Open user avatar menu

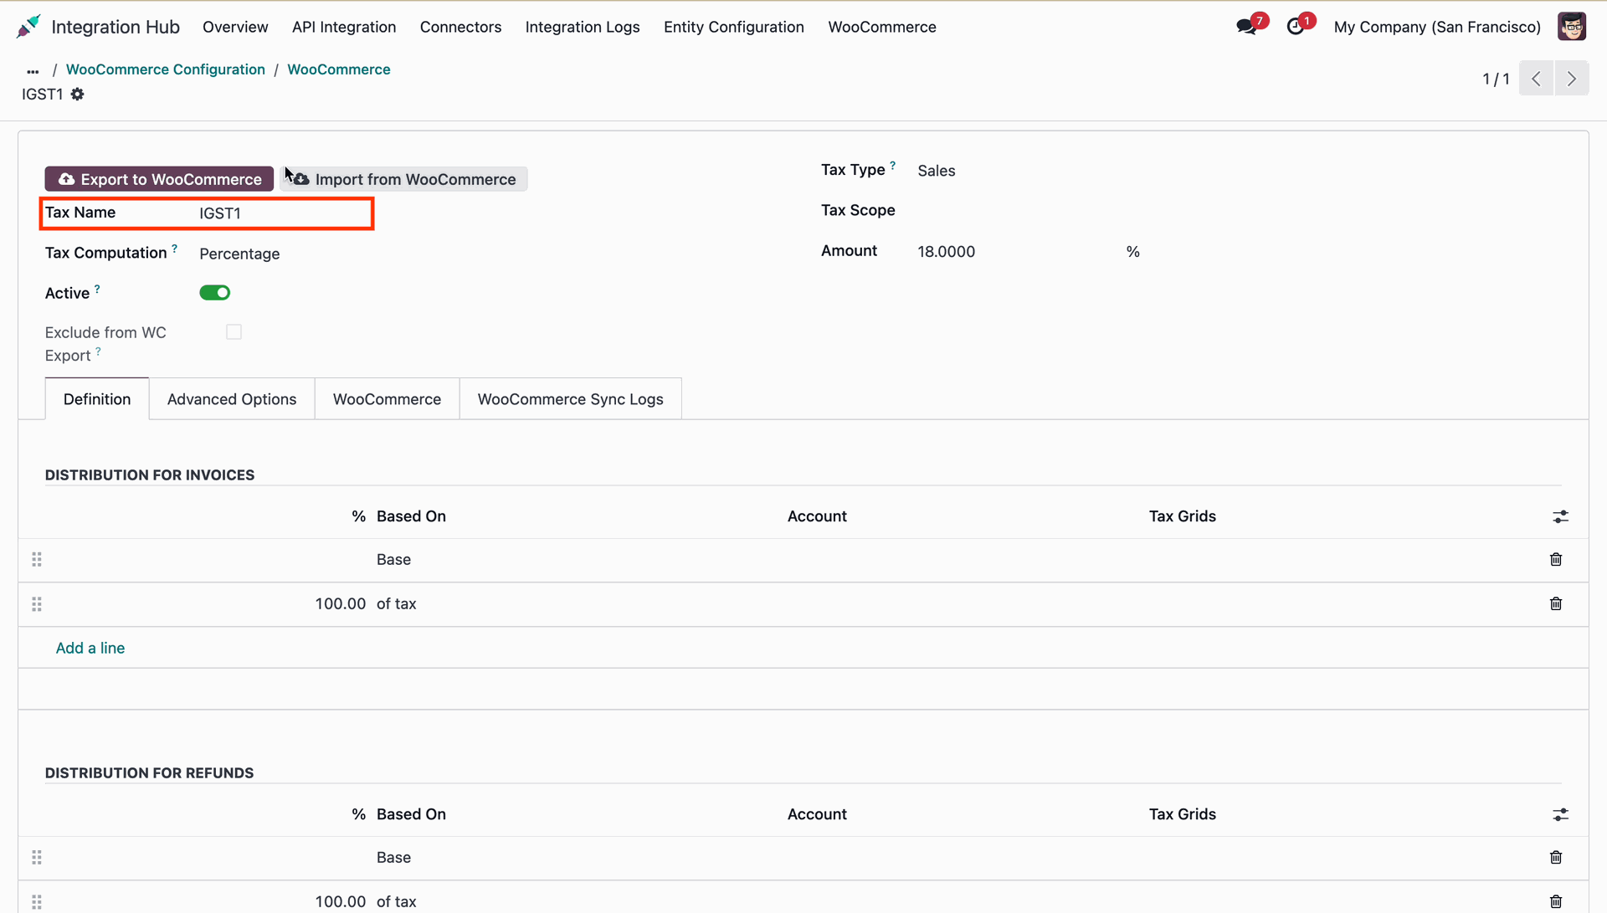coord(1572,27)
